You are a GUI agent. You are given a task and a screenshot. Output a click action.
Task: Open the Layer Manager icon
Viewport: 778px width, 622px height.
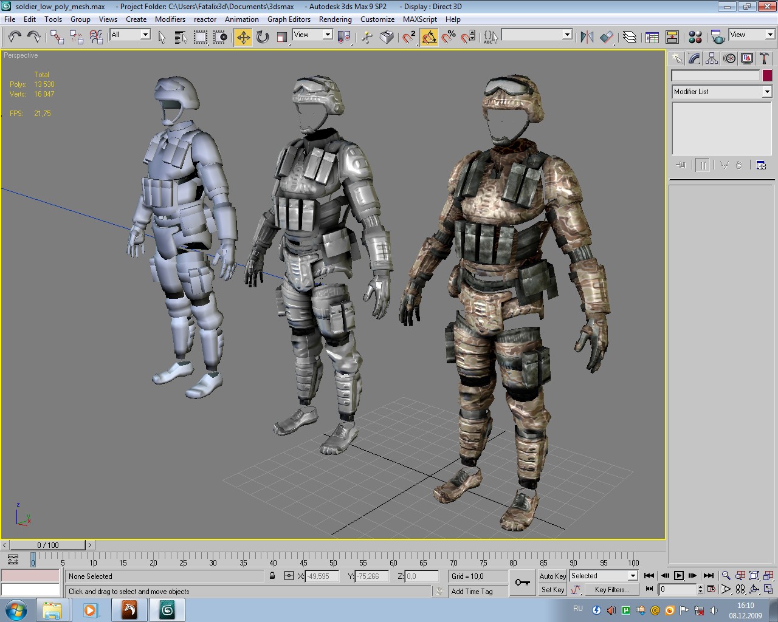630,38
